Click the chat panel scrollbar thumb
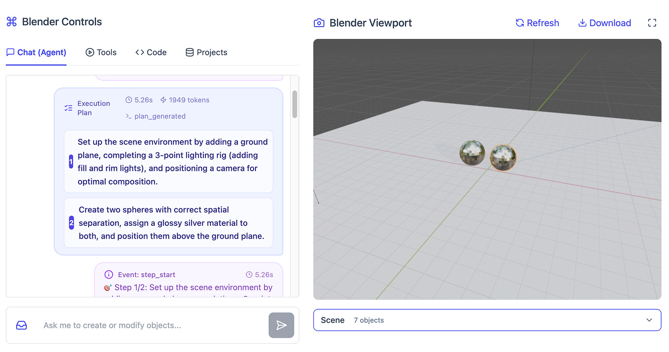 coord(295,104)
